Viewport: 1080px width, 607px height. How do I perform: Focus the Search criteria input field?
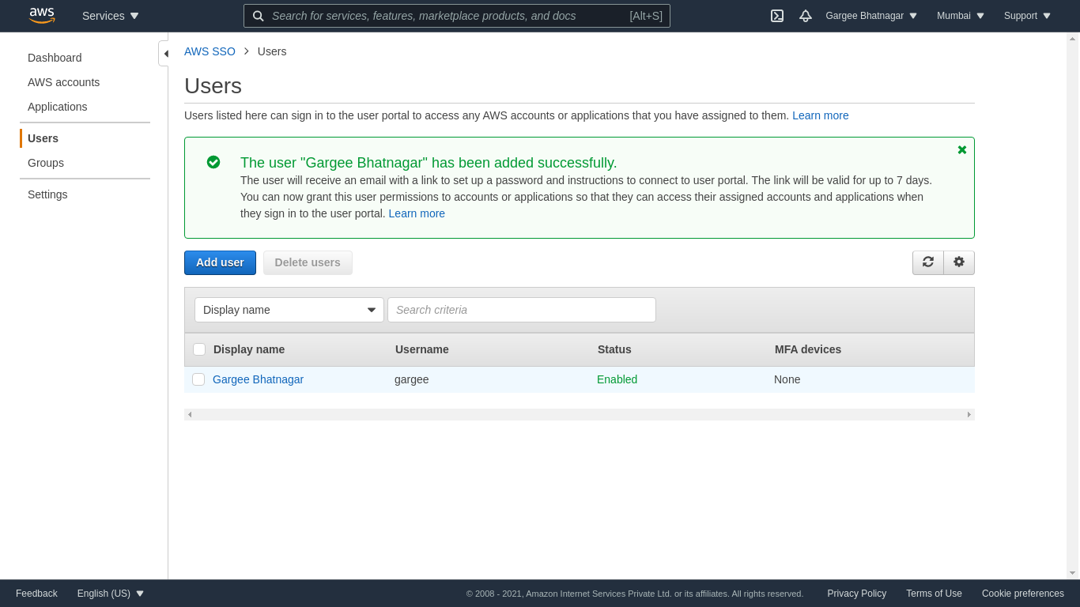click(522, 310)
